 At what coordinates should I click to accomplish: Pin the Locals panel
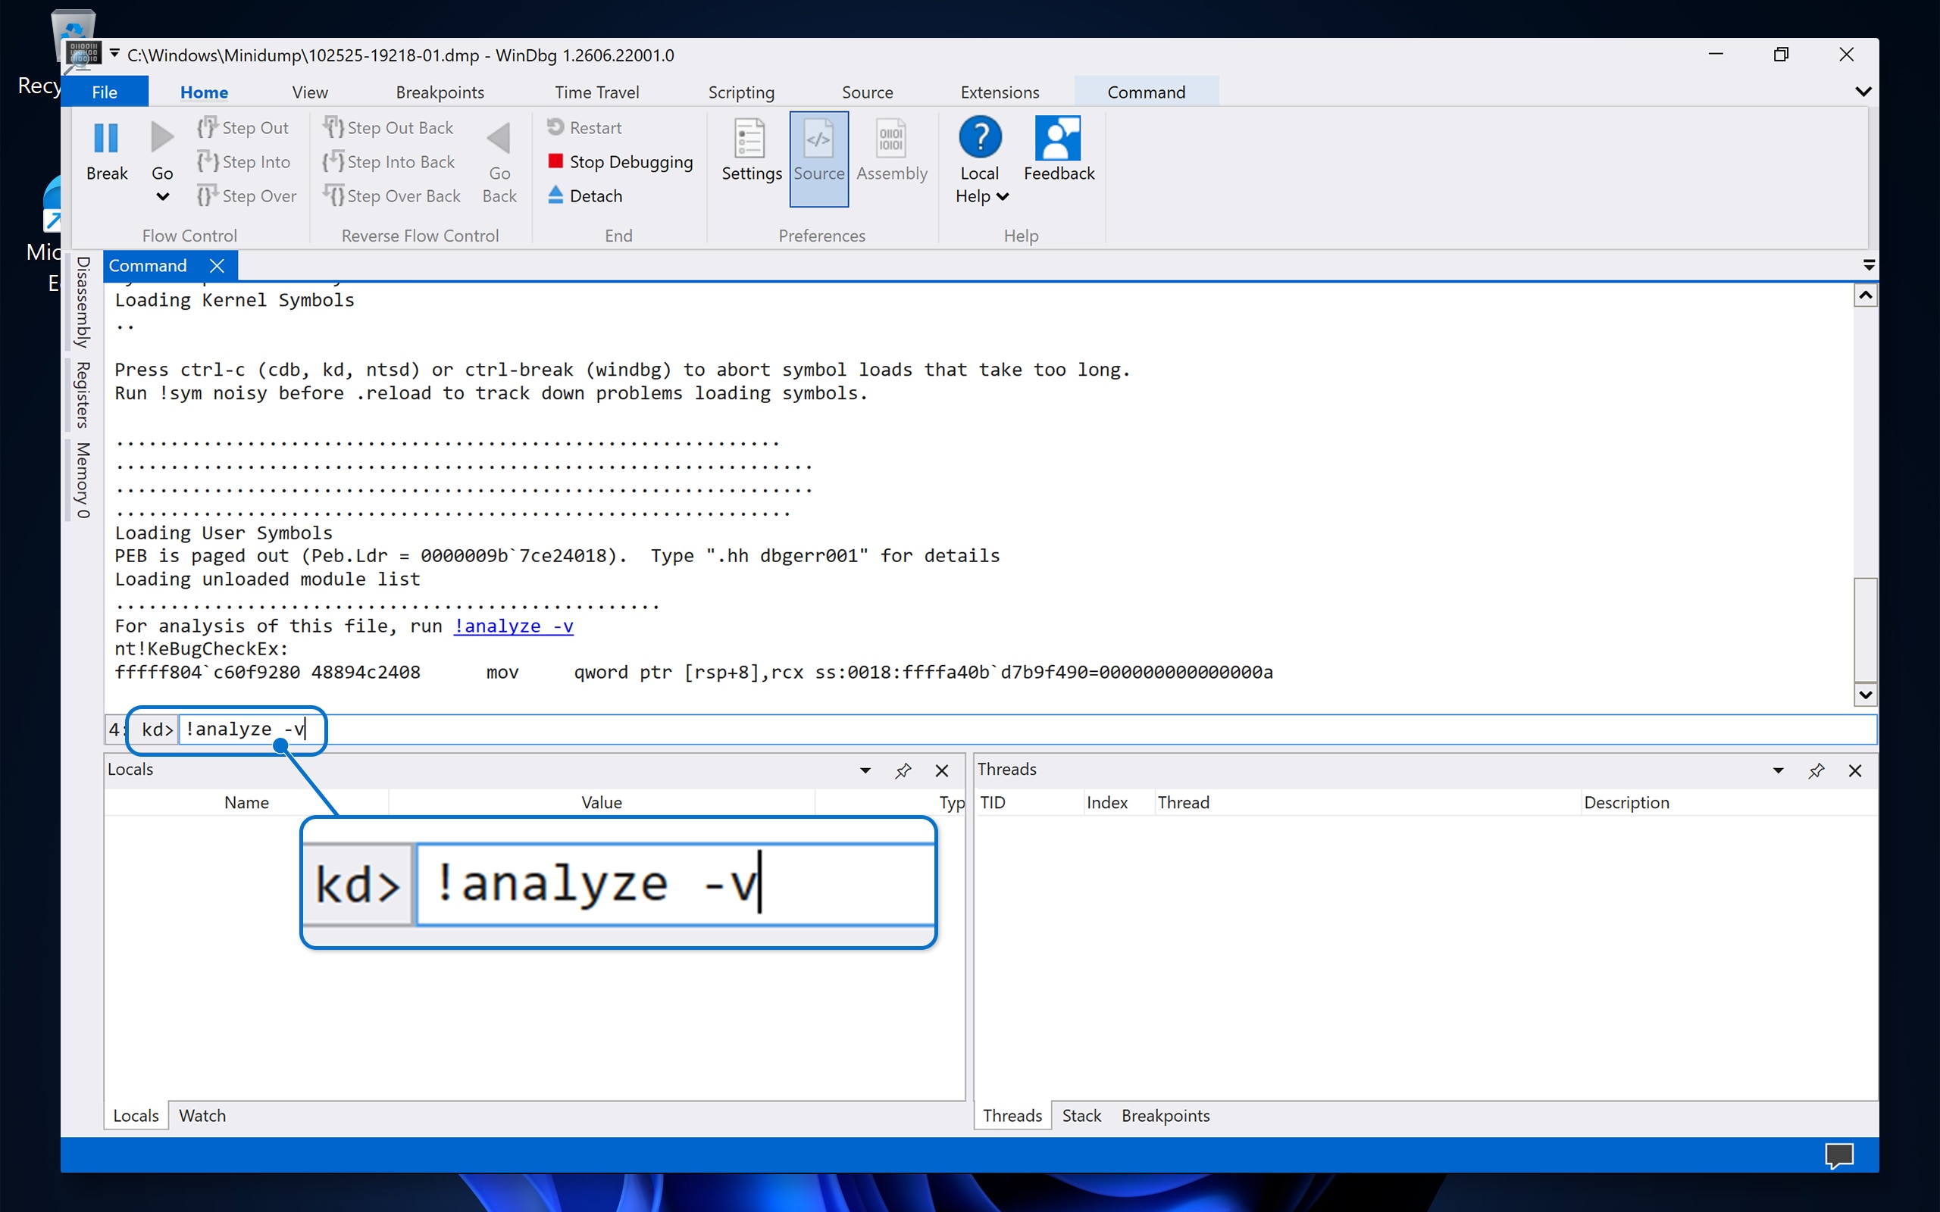903,770
